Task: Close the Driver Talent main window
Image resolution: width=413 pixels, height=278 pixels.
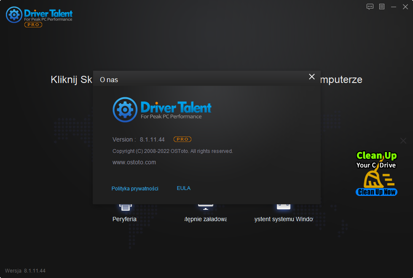Action: coord(405,7)
